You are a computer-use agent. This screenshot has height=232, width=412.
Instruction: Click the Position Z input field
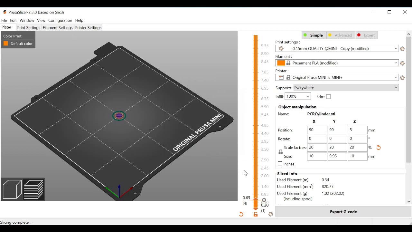358,130
